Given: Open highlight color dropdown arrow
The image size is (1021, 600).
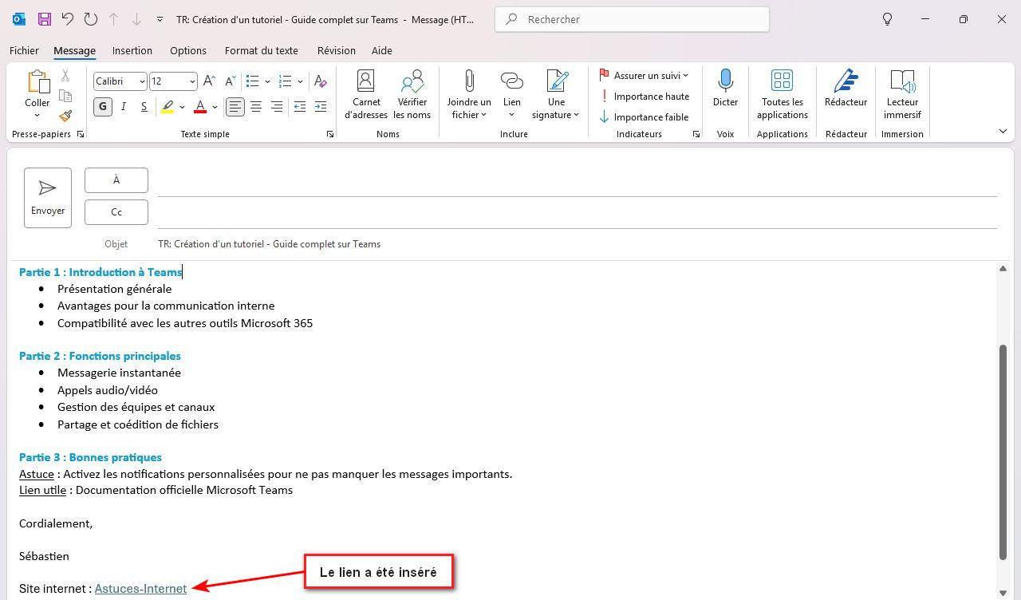Looking at the screenshot, I should pyautogui.click(x=182, y=107).
